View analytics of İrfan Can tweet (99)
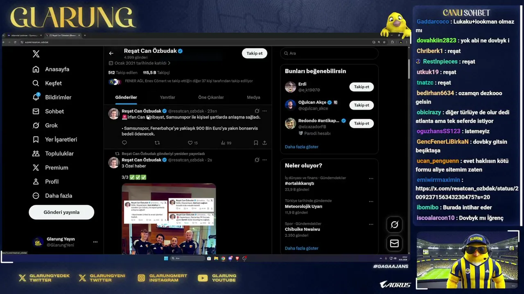The width and height of the screenshot is (524, 294). 226,143
